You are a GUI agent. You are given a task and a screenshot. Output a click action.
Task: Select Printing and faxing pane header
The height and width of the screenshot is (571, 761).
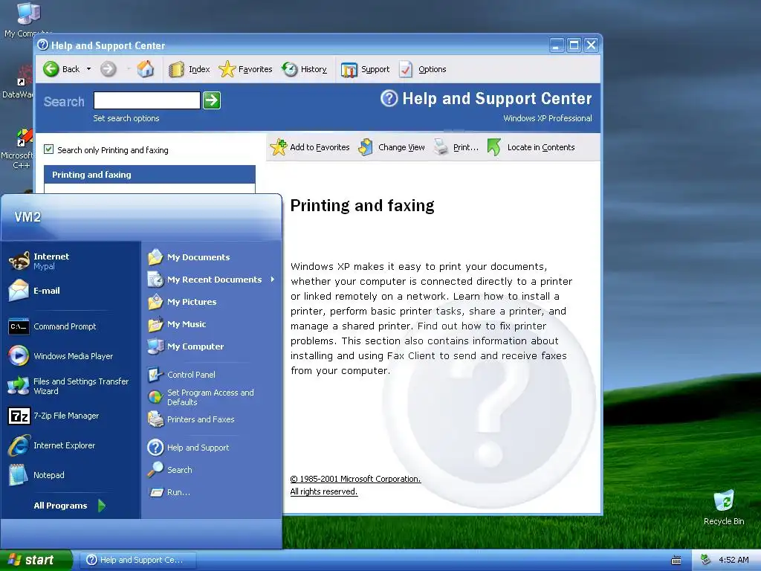click(149, 174)
